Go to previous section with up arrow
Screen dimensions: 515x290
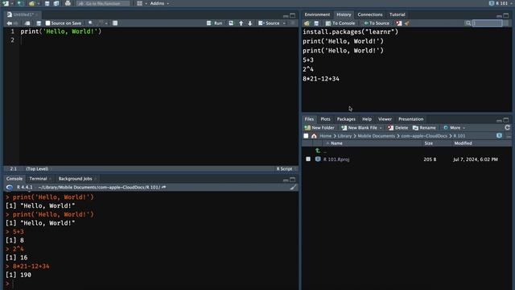pos(241,23)
